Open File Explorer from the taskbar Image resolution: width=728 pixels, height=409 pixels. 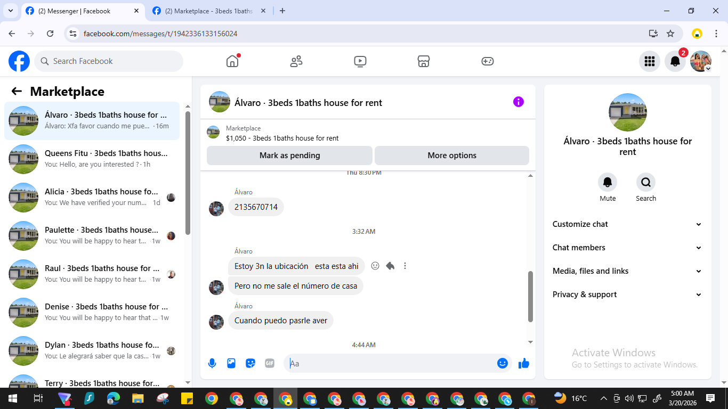(138, 398)
